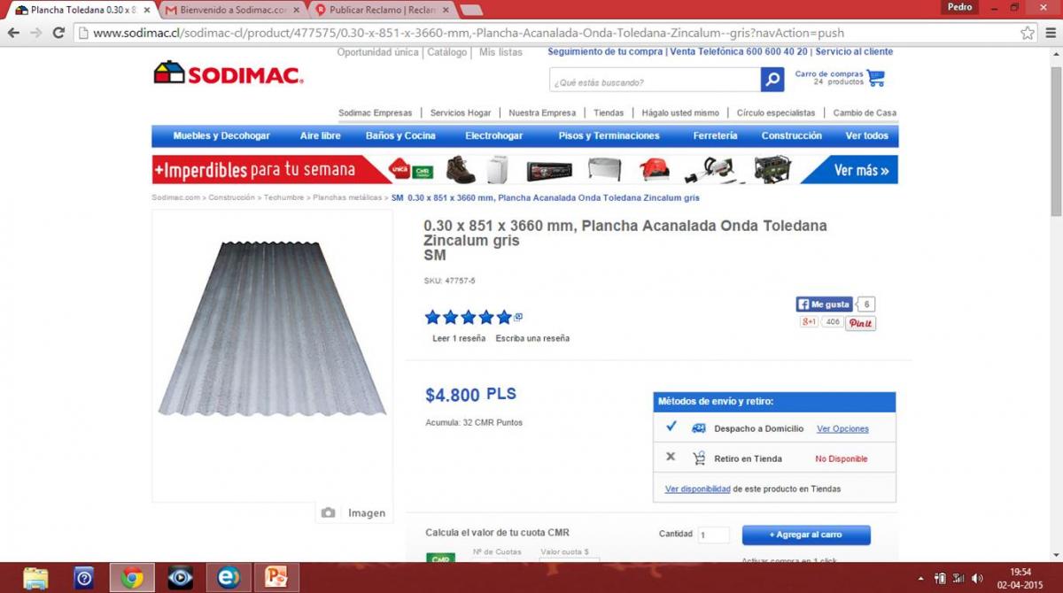Click Techumbre breadcrumb link
The image size is (1063, 593).
(x=283, y=197)
